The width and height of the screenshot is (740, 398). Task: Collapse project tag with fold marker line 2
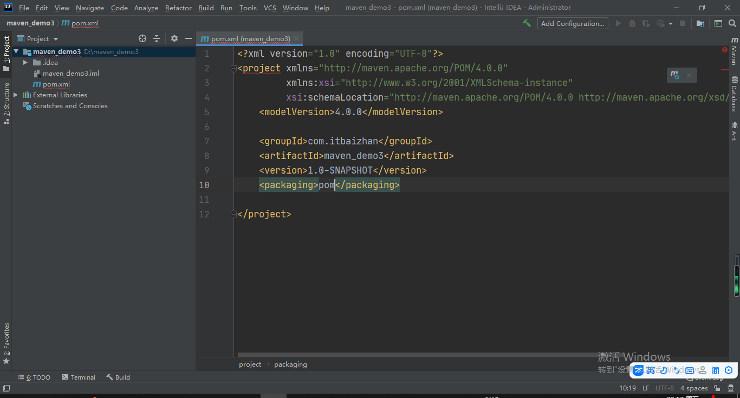233,68
